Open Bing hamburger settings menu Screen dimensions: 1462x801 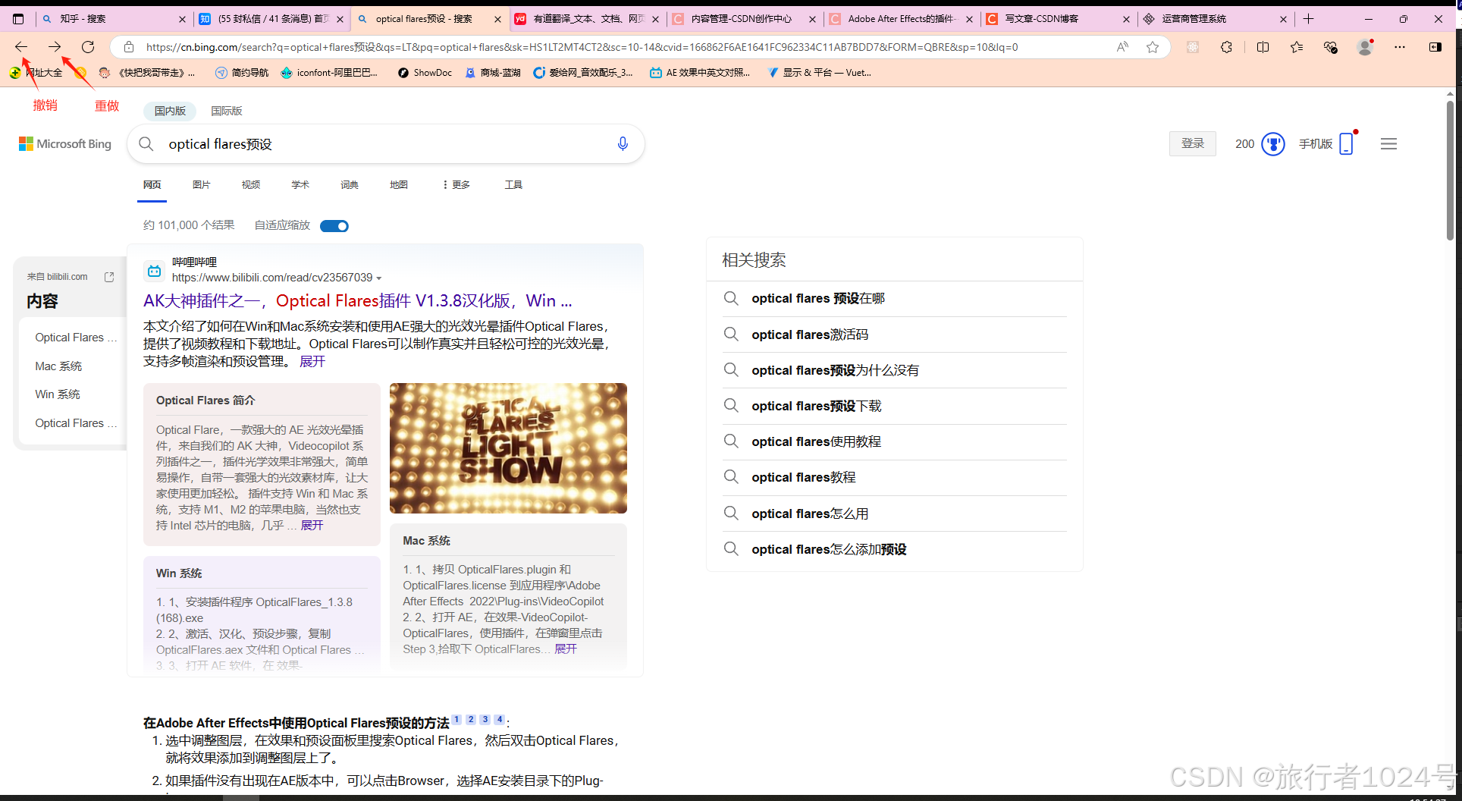point(1388,144)
